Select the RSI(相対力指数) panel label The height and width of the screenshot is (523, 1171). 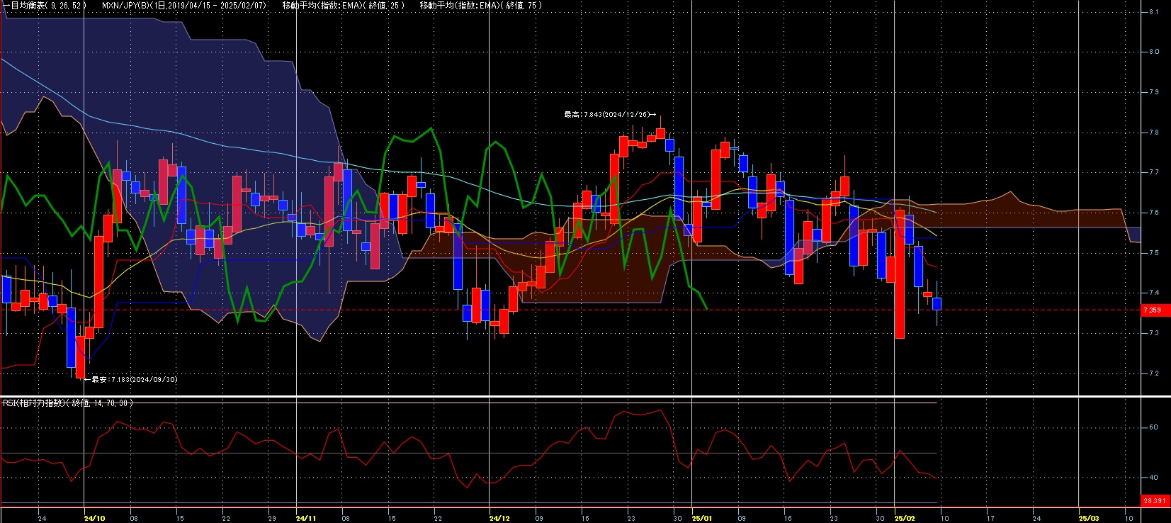pyautogui.click(x=67, y=403)
